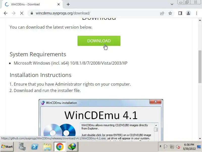Image resolution: width=202 pixels, height=152 pixels.
Task: Stop loading the page
Action: (22, 13)
